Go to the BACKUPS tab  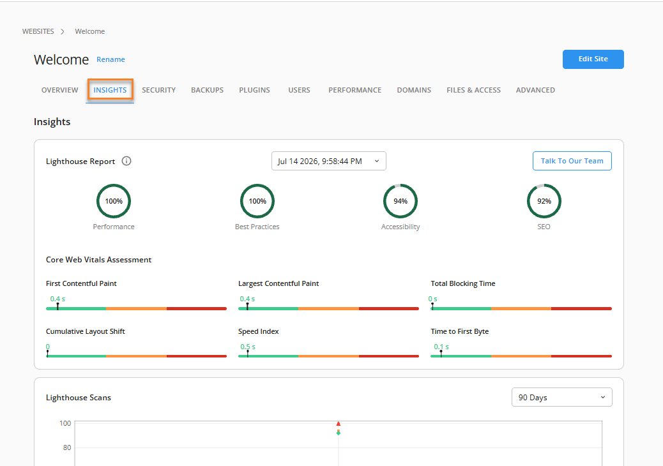[207, 90]
